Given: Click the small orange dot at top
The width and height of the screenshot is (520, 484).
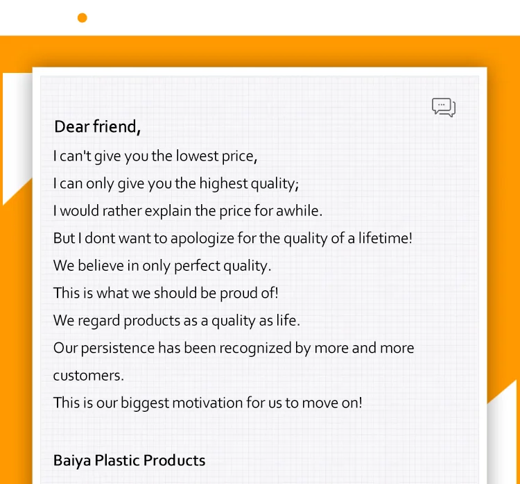Looking at the screenshot, I should coord(83,18).
